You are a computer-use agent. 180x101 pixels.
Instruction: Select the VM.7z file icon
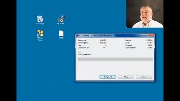61,35
